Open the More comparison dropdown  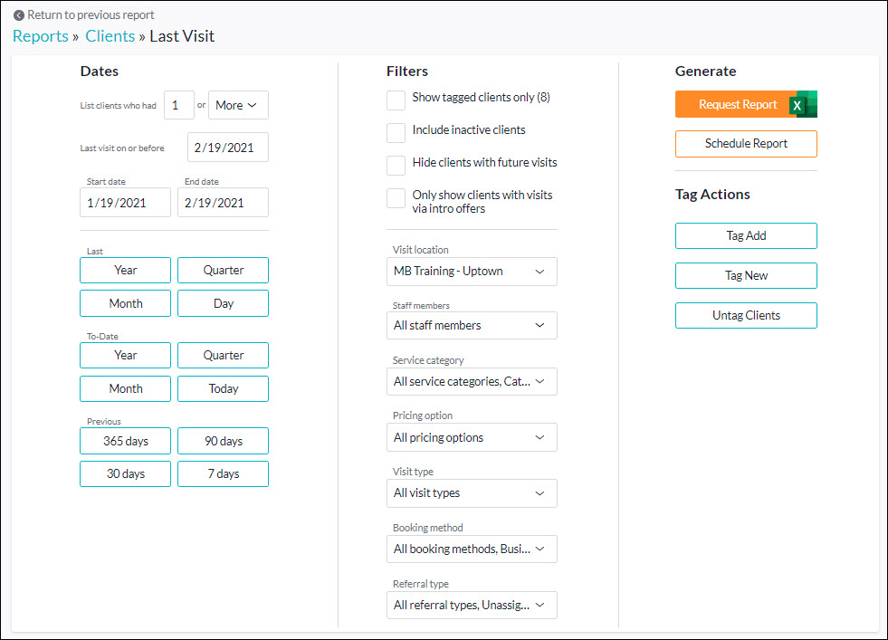237,105
